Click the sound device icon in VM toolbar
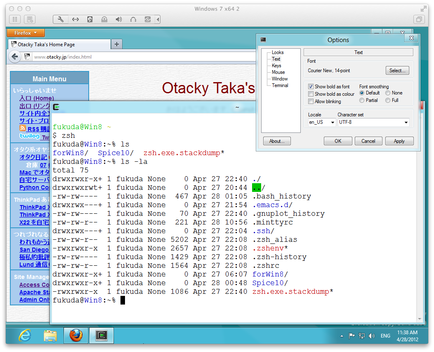The height and width of the screenshot is (352, 434). (119, 19)
